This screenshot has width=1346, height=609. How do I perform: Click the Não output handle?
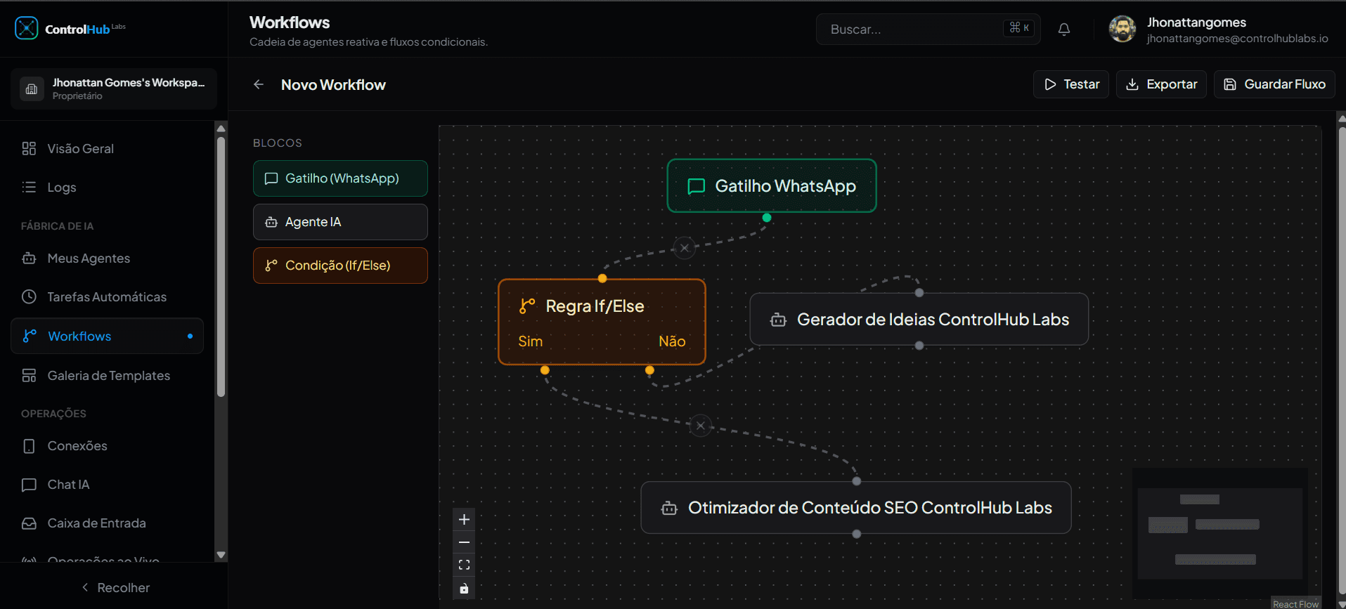click(x=649, y=370)
